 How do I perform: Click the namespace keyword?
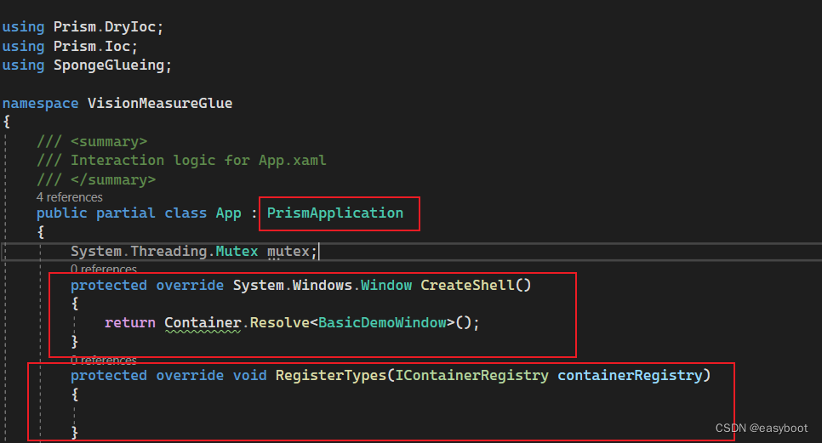coord(40,103)
